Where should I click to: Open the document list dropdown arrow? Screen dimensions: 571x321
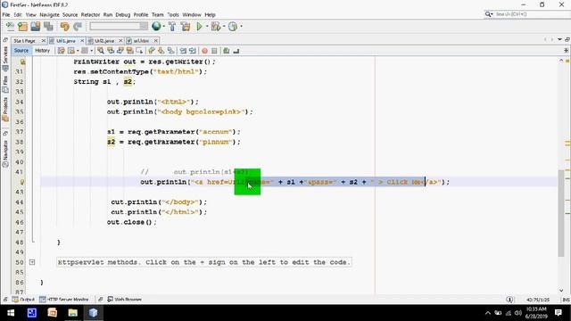point(559,39)
